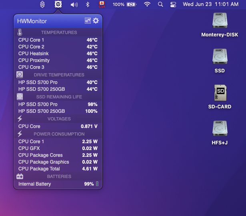Select the SD-CARD desktop icon
246x216 pixels.
(220, 93)
